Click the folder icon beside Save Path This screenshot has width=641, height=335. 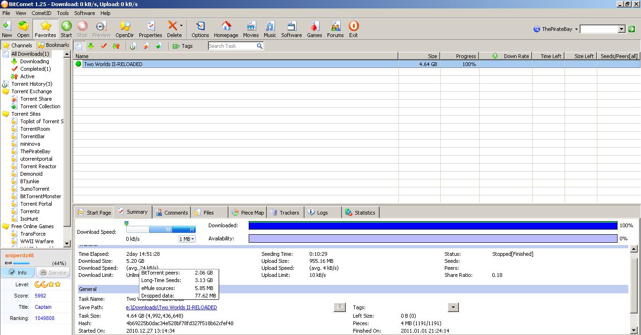(340, 307)
